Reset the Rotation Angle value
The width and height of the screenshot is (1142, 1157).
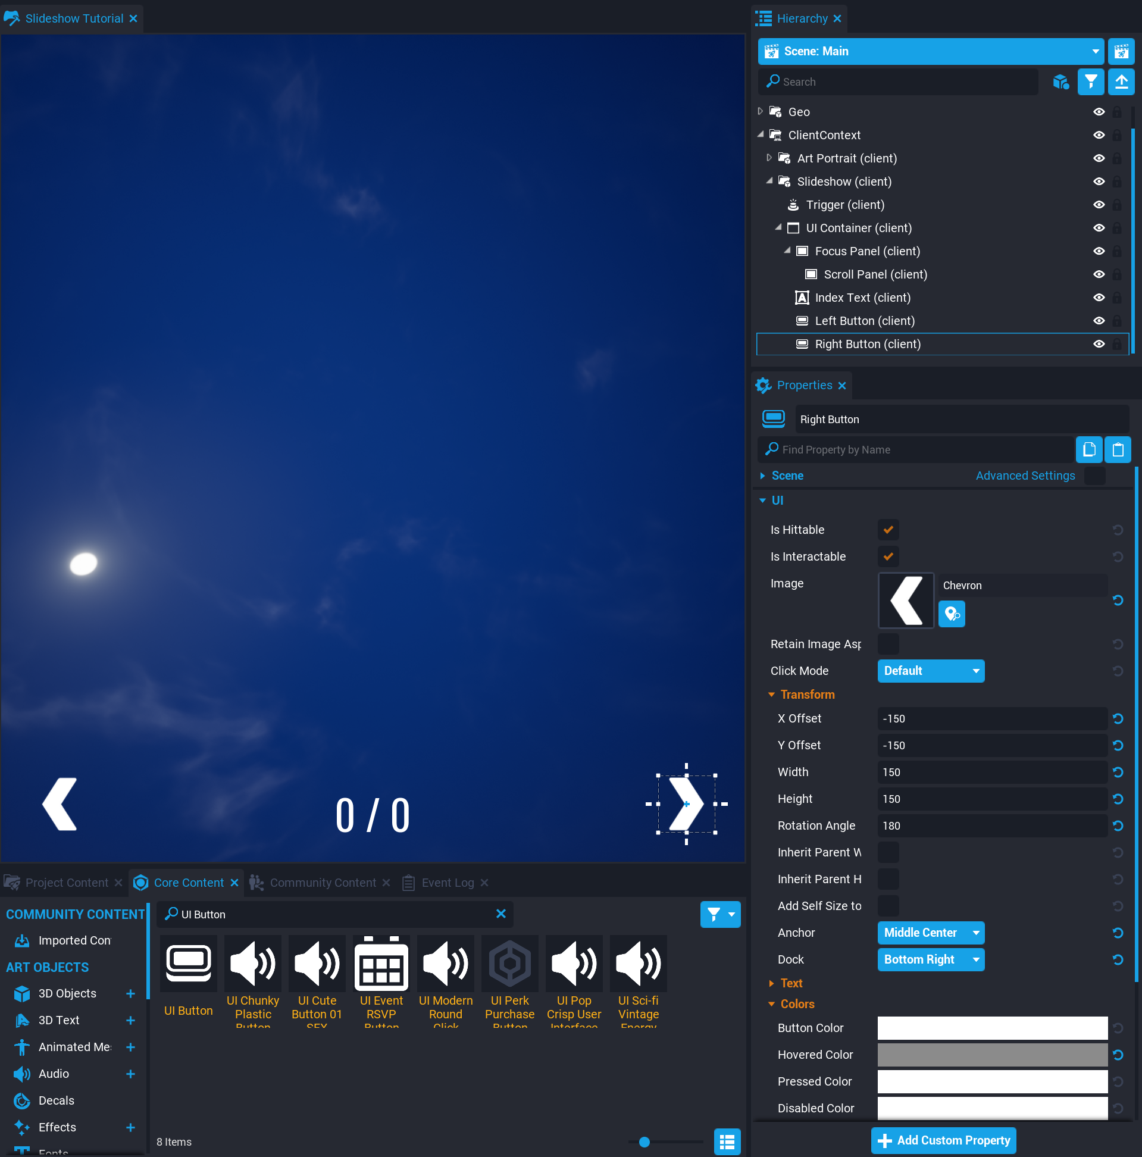click(1117, 825)
